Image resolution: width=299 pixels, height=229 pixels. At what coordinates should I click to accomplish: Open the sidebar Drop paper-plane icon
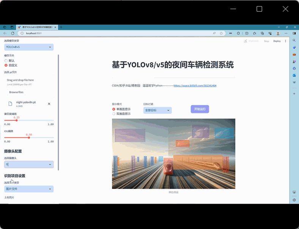tap(294, 83)
